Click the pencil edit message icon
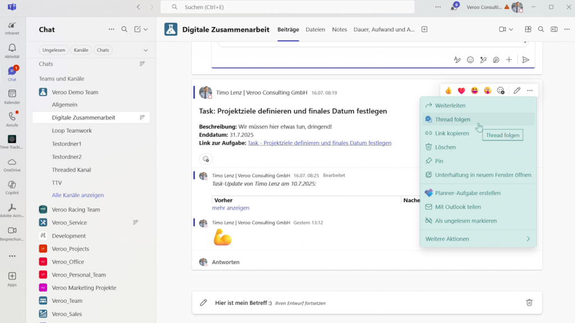The image size is (575, 323). pos(517,90)
